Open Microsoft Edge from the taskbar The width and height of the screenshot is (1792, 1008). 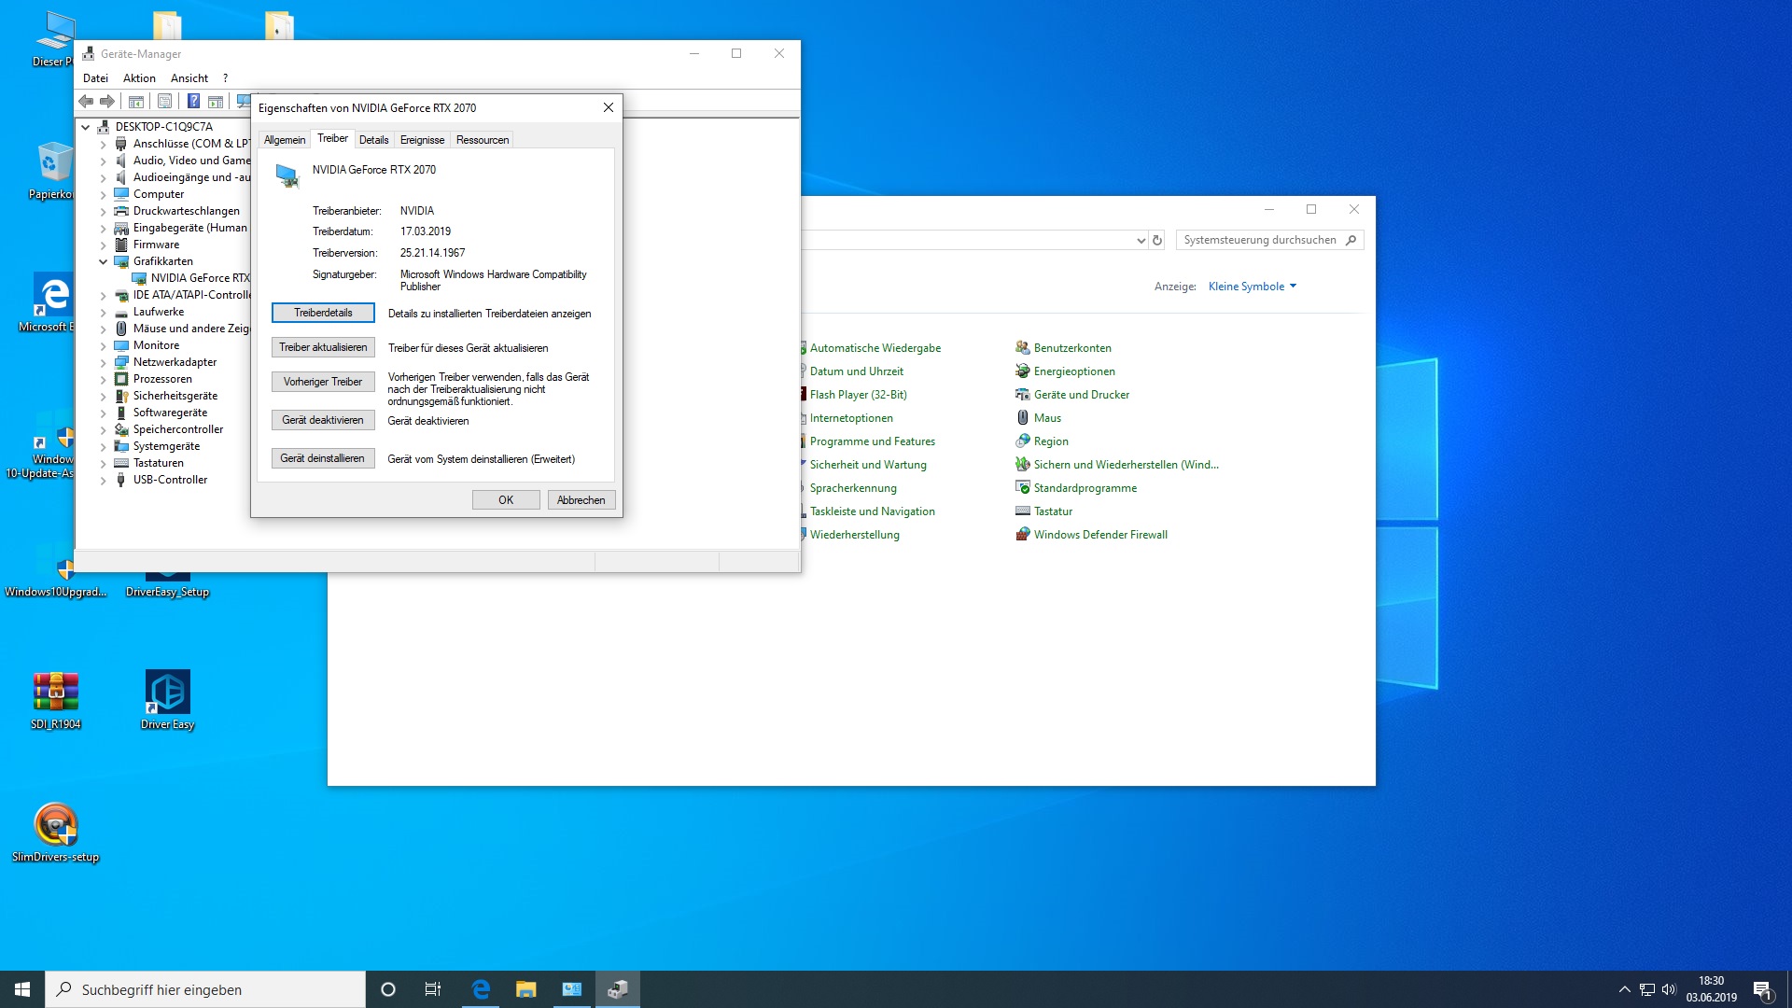click(481, 989)
